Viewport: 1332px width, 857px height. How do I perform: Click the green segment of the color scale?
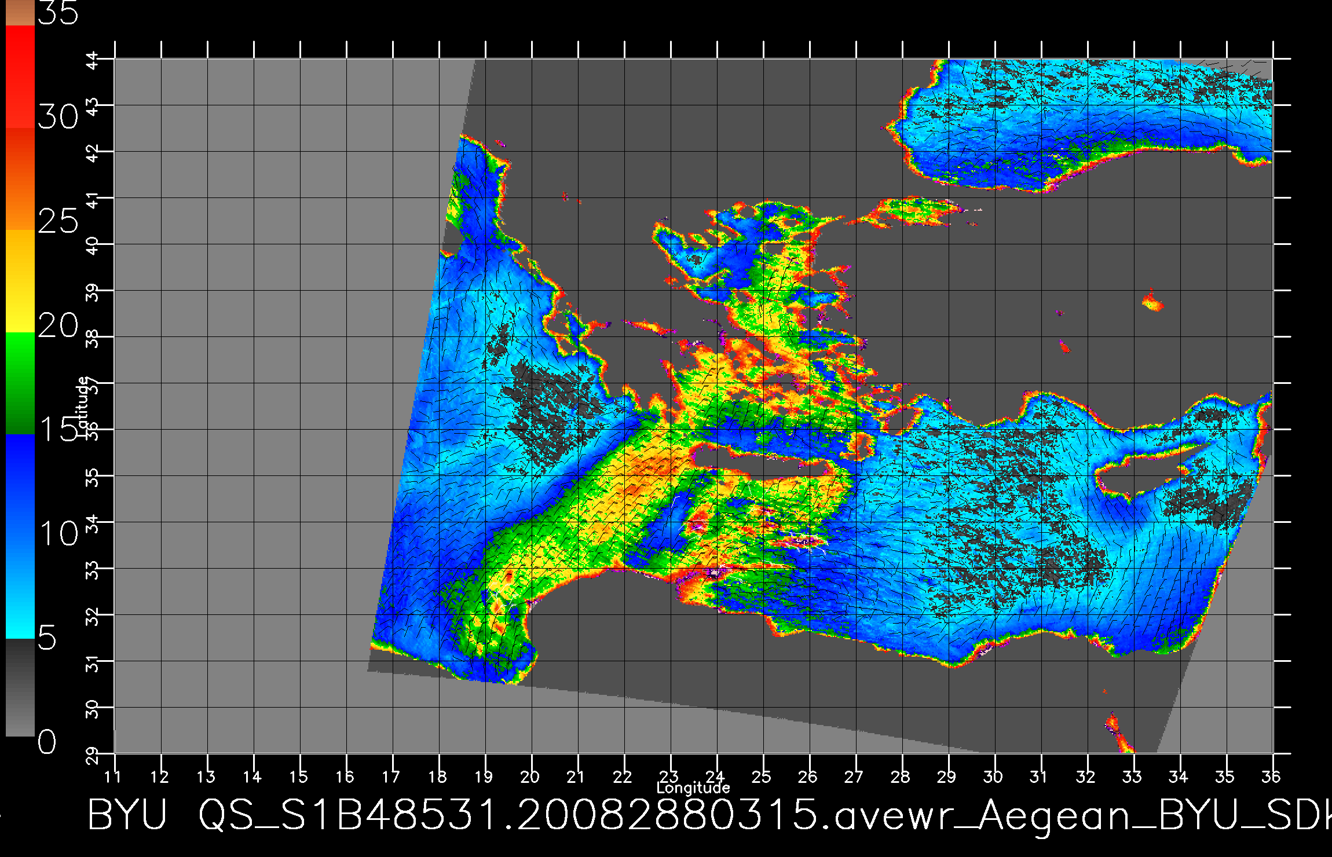(x=20, y=383)
